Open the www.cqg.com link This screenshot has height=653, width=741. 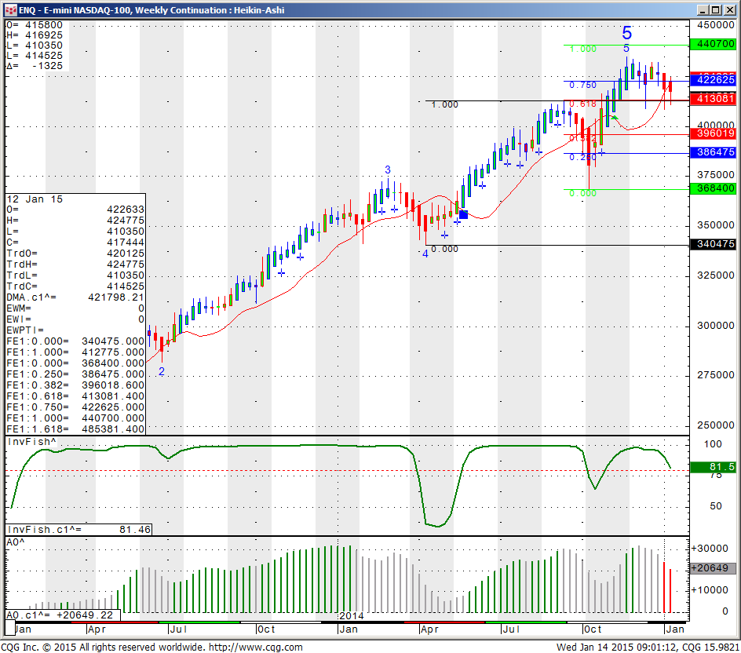coord(255,647)
